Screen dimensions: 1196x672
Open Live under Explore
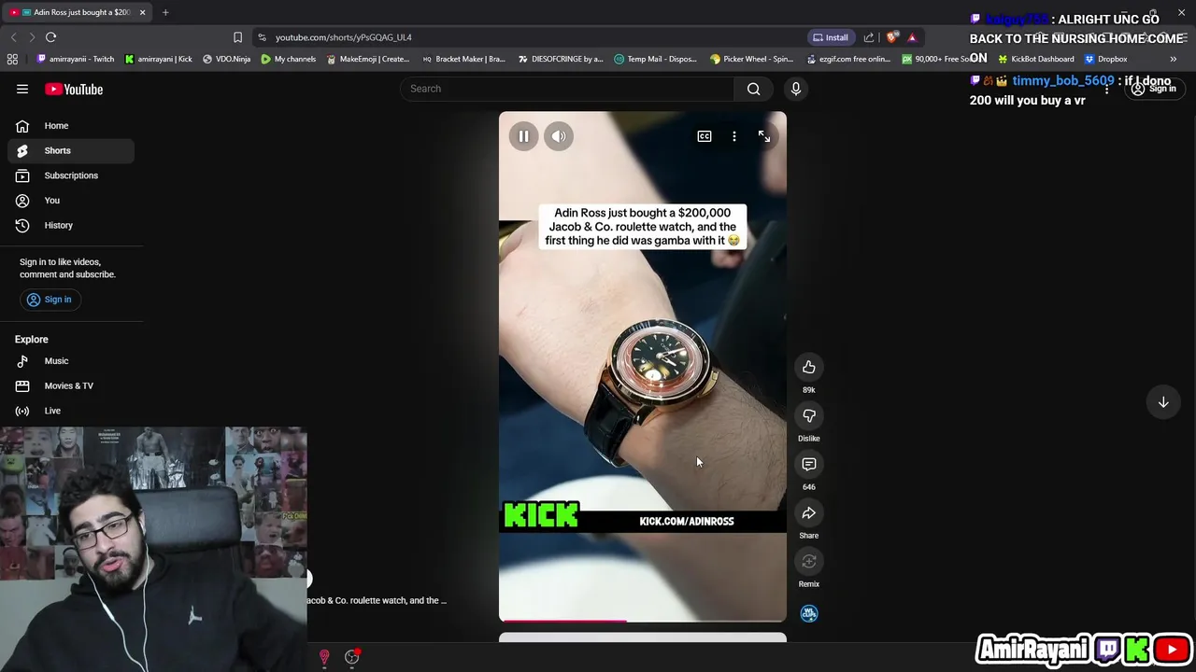71,411
